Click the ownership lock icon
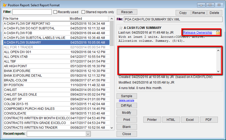This screenshot has height=140, width=226. (218, 33)
